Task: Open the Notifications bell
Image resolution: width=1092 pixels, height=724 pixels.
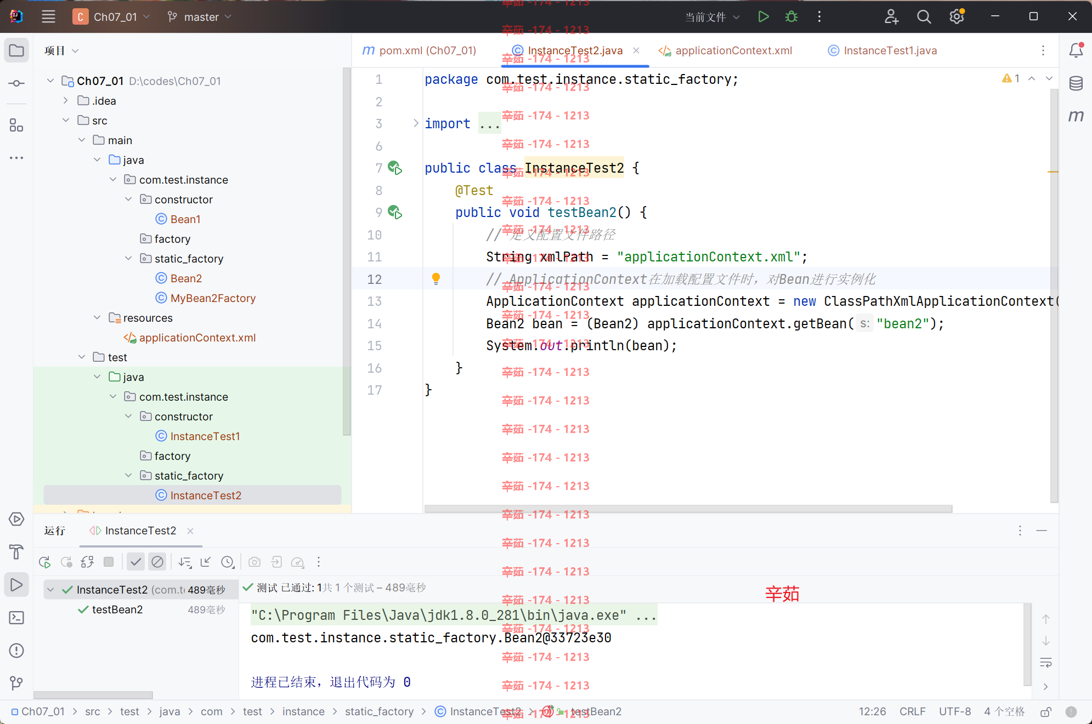Action: [1076, 50]
